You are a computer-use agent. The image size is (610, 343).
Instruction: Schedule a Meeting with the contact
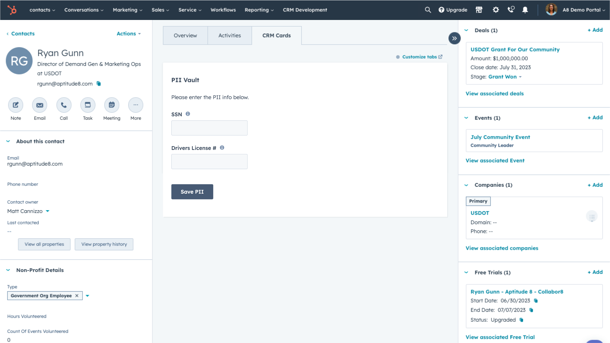[112, 105]
